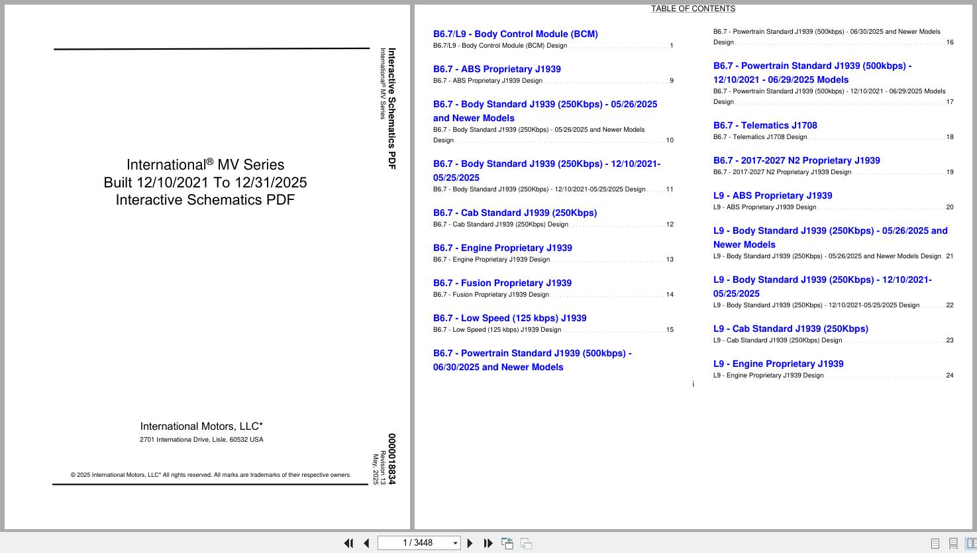Click the go-to-next-view icon
This screenshot has height=553, width=977.
pos(526,543)
